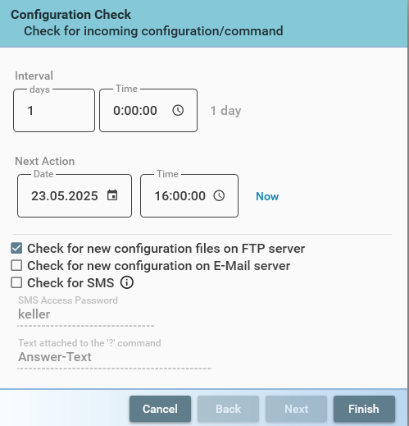Select the Interval Time value 0:00:00
Viewport: 409px width, 426px height.
[135, 111]
